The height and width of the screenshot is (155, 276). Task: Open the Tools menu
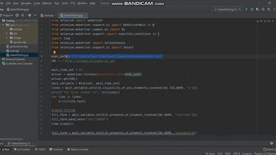pos(65,3)
